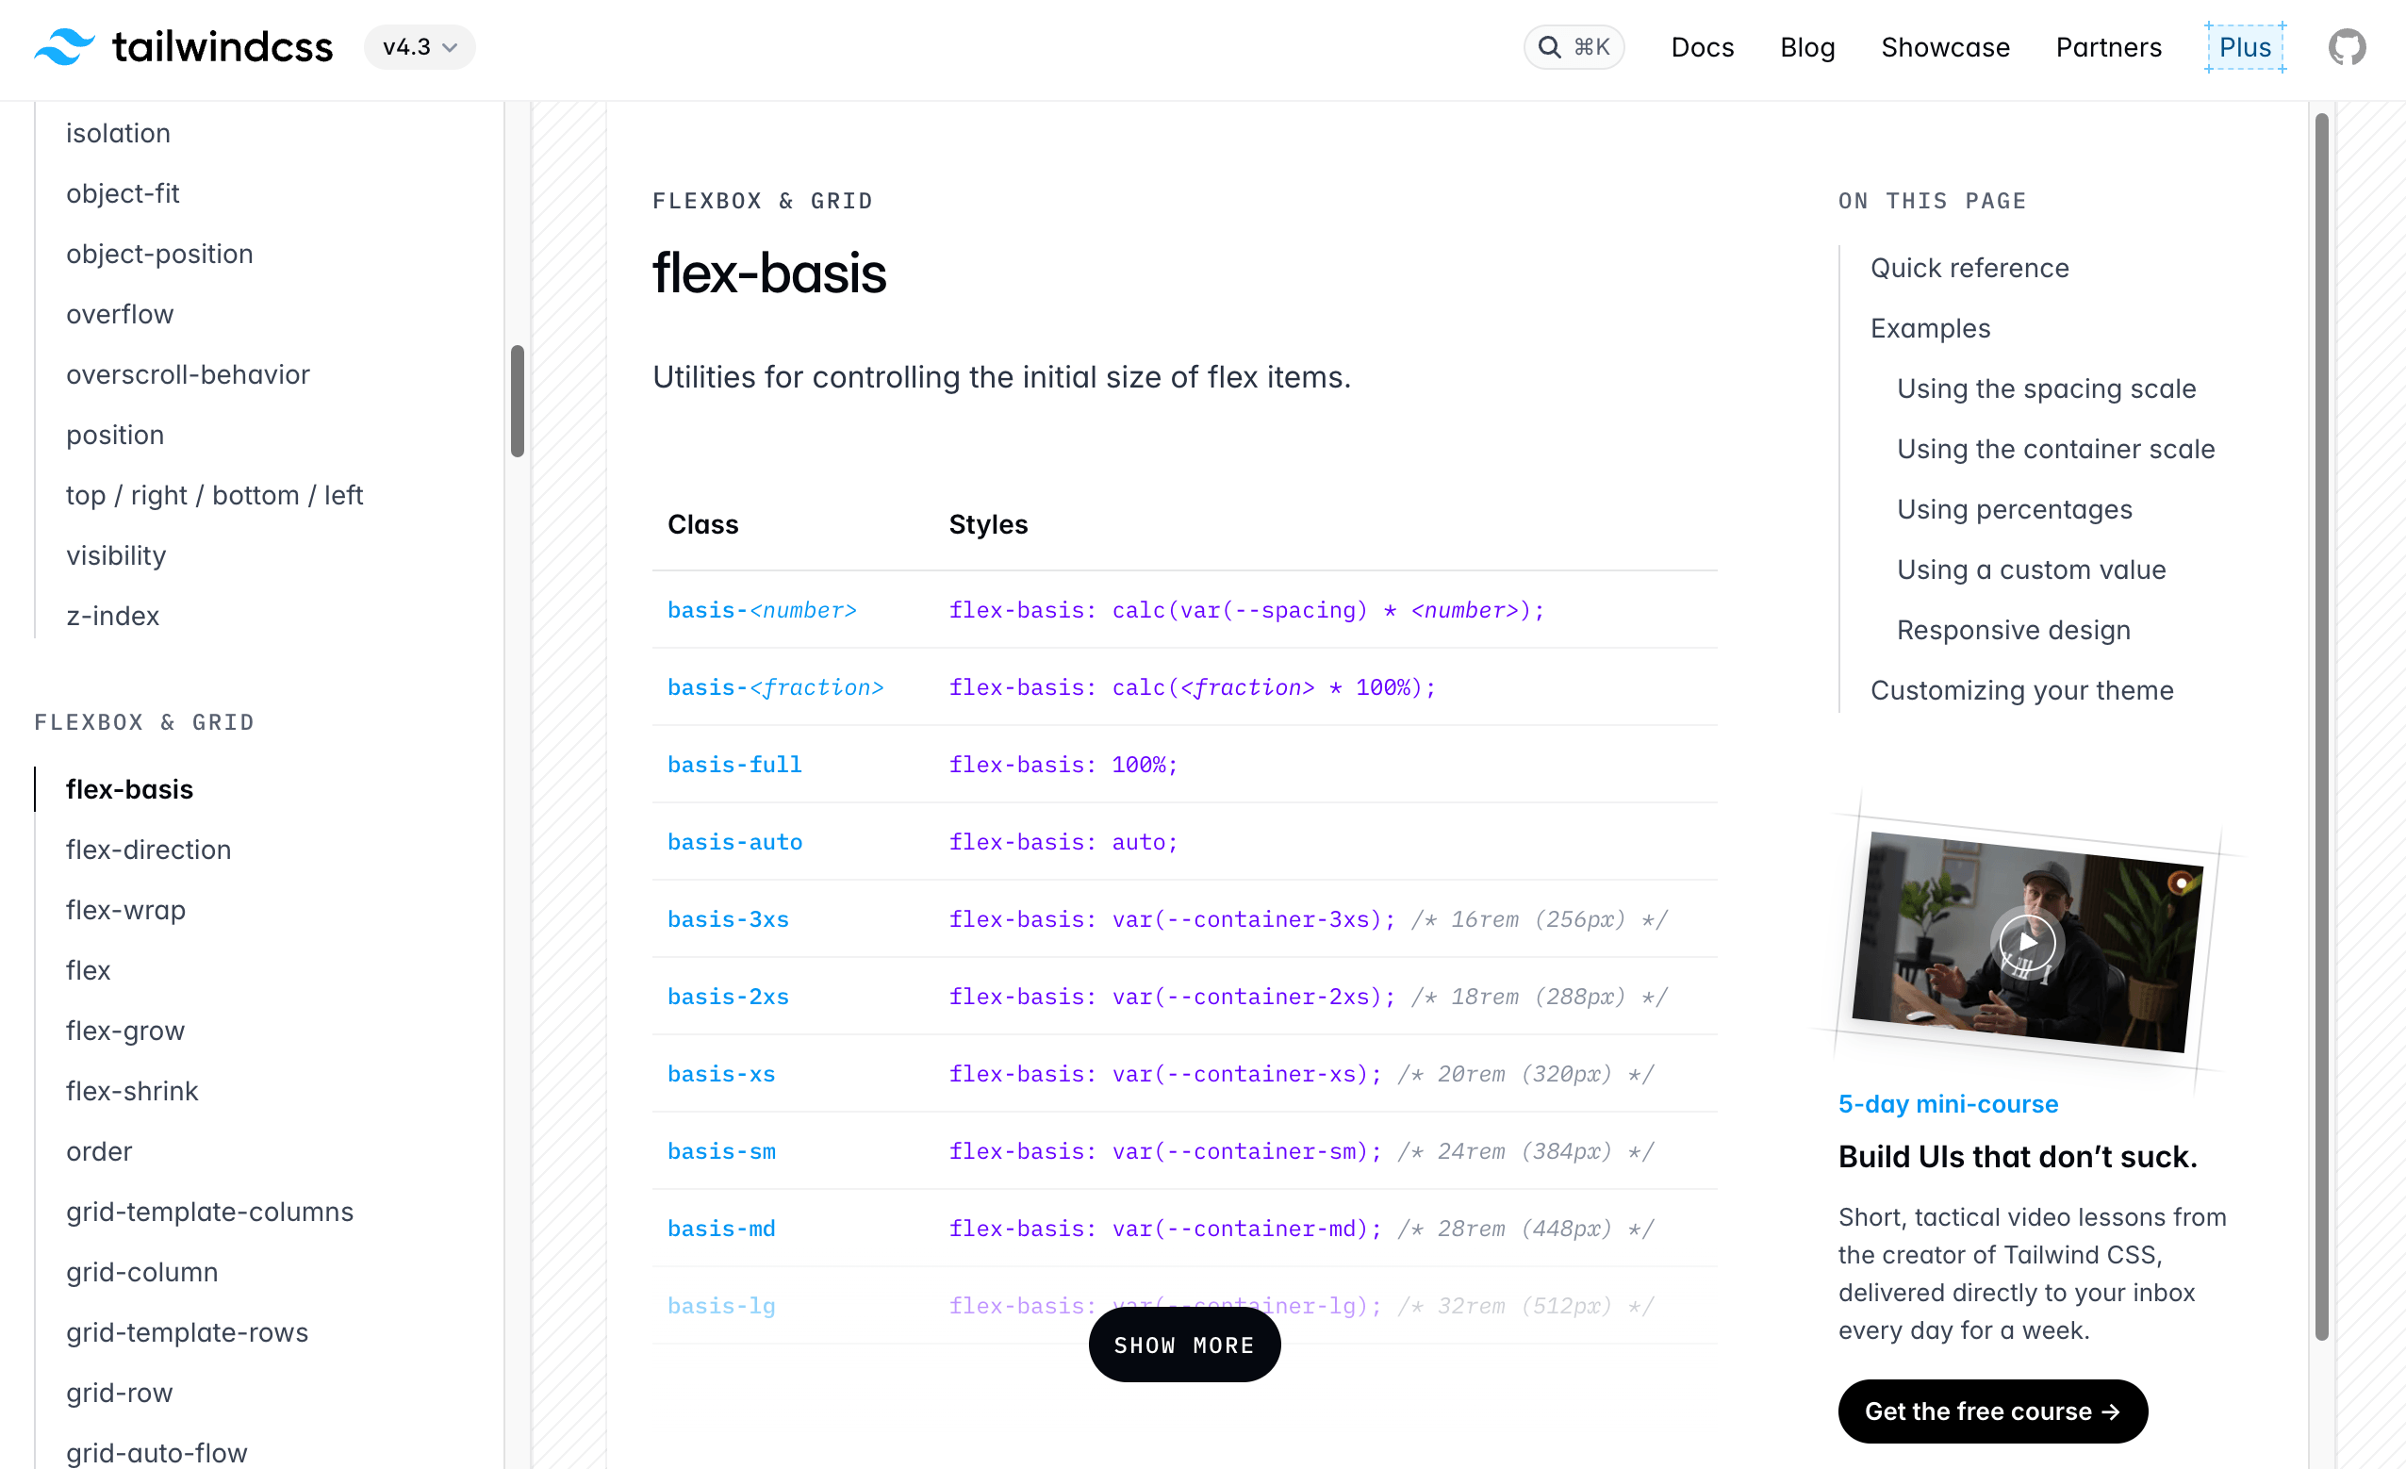Click the main page scrollbar thumb
2406x1469 pixels.
click(x=2321, y=727)
